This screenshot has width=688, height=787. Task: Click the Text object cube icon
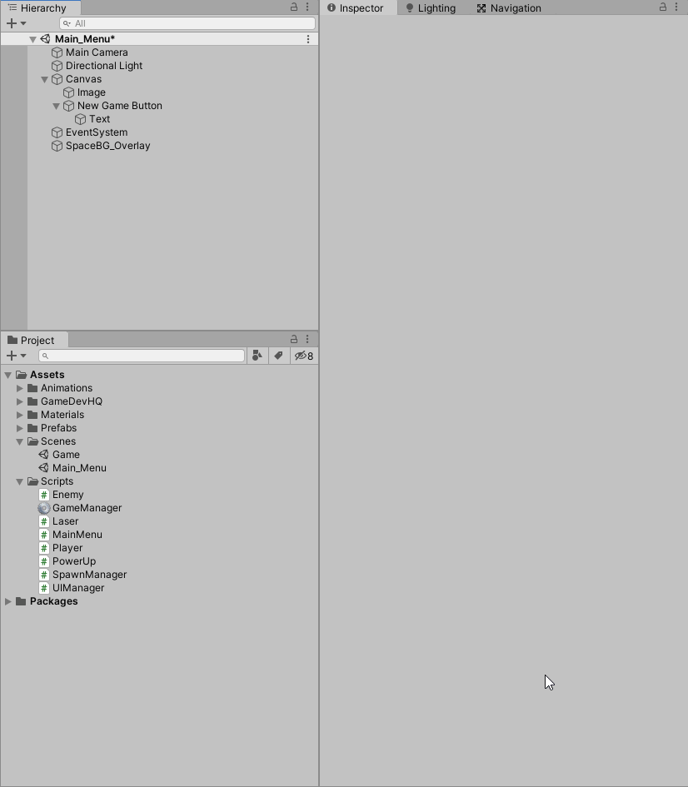click(x=80, y=119)
